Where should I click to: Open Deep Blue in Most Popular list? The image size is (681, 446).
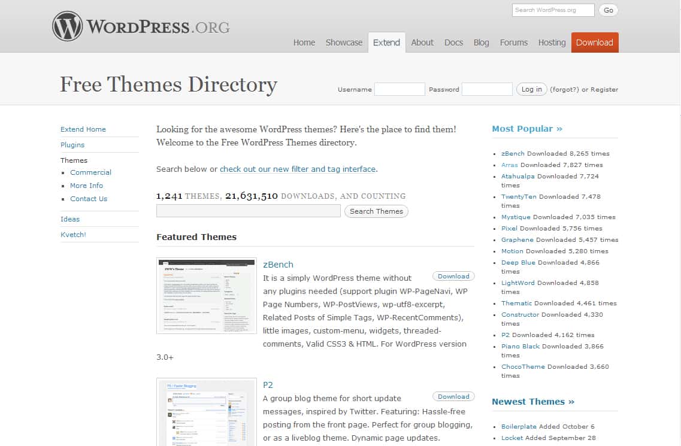(x=518, y=263)
